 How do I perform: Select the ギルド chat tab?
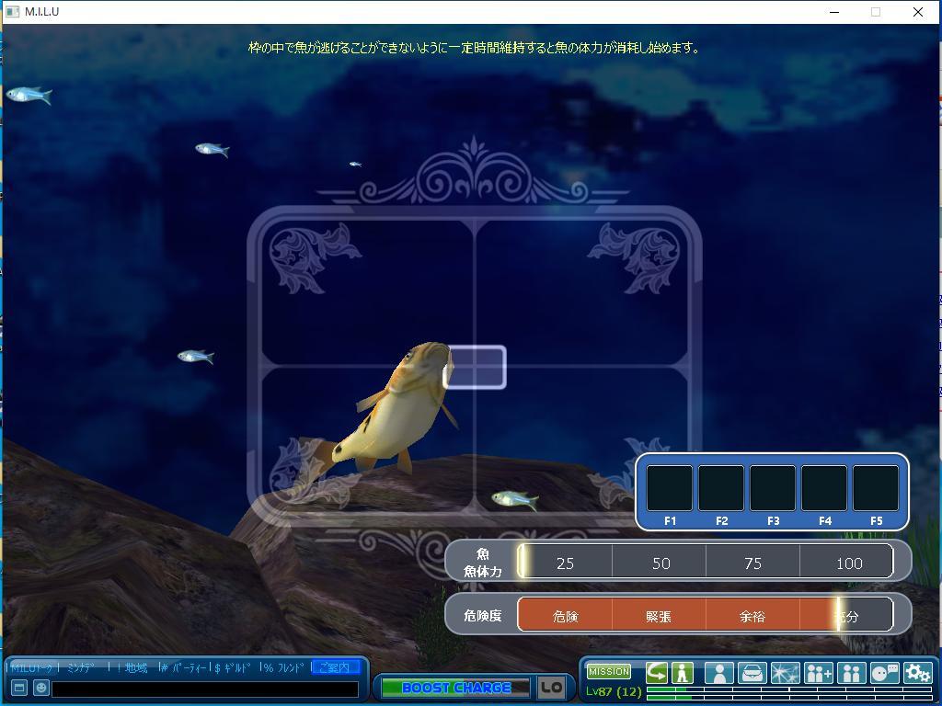[x=236, y=667]
